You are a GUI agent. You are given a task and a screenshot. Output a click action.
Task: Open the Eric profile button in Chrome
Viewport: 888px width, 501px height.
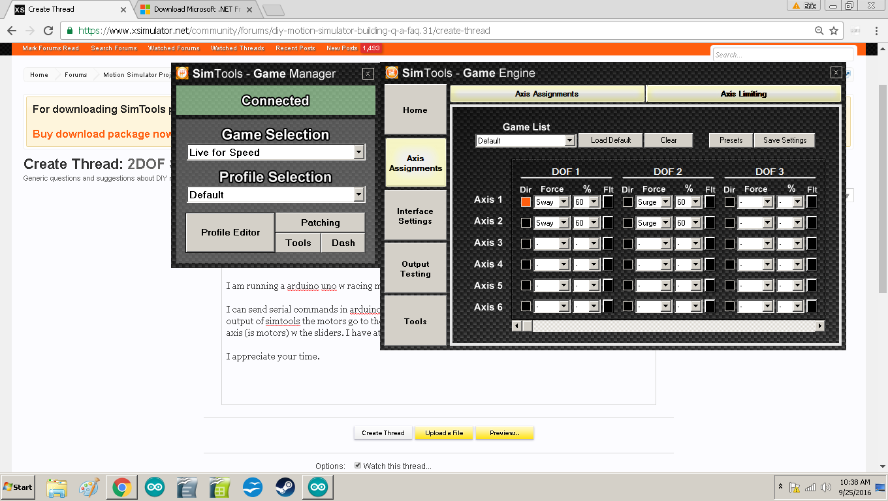(x=804, y=5)
